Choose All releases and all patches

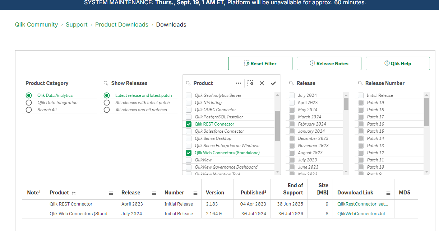coord(107,110)
